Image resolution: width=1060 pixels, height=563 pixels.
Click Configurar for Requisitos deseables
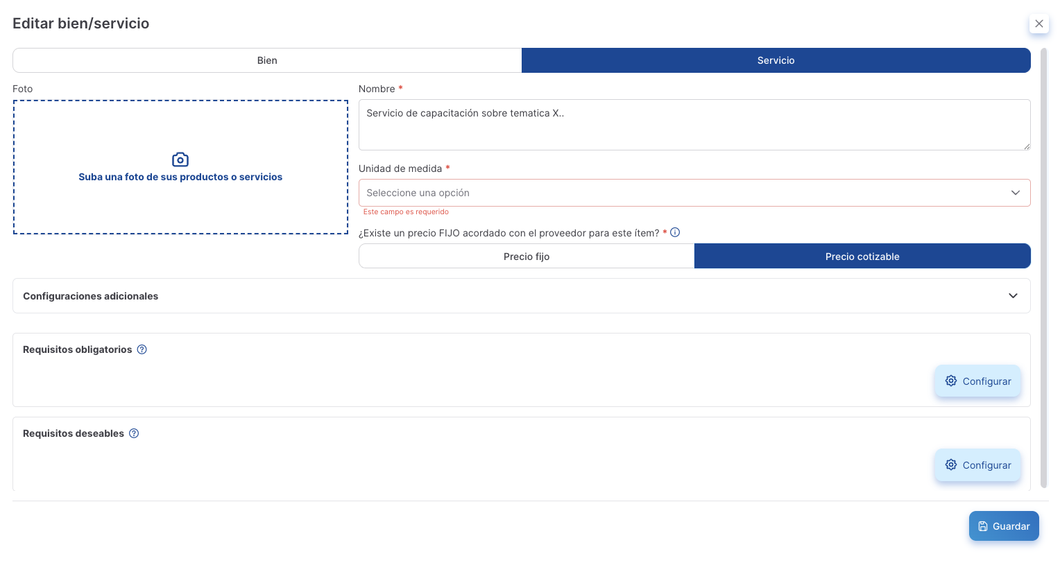coord(977,465)
